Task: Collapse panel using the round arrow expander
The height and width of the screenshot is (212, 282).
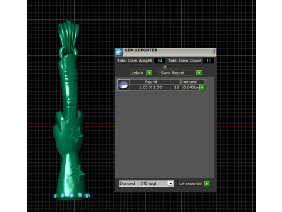Action: coord(165,67)
